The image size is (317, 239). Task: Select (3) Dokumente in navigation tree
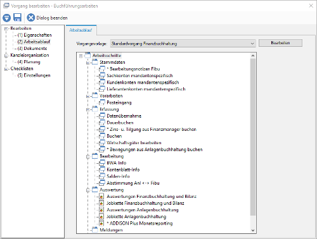click(x=32, y=49)
